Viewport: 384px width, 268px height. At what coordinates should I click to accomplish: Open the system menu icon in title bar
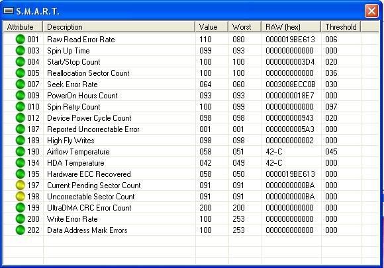(9, 11)
